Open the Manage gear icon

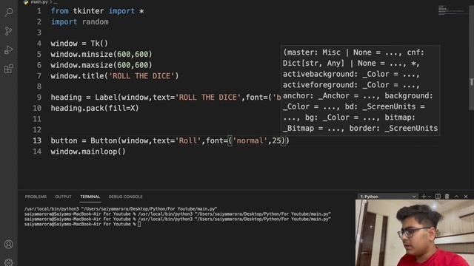click(9, 262)
